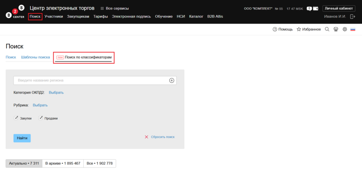Open Обучение menu item
This screenshot has width=362, height=172.
[x=164, y=16]
